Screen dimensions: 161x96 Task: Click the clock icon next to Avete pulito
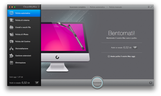click(x=109, y=56)
